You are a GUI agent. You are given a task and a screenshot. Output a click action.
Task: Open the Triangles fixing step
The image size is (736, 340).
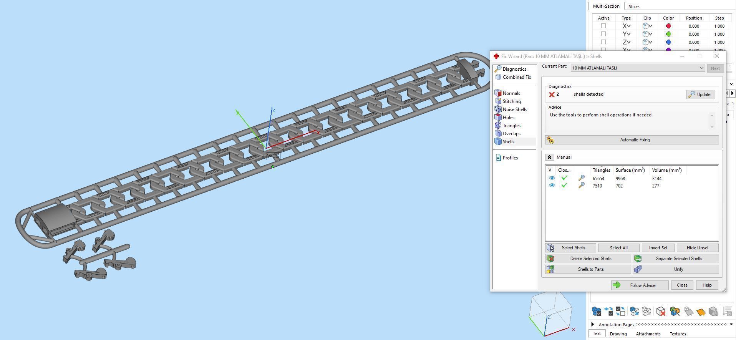511,126
